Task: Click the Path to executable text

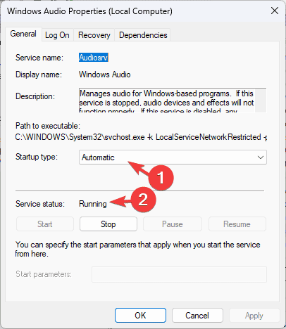Action: click(x=141, y=137)
